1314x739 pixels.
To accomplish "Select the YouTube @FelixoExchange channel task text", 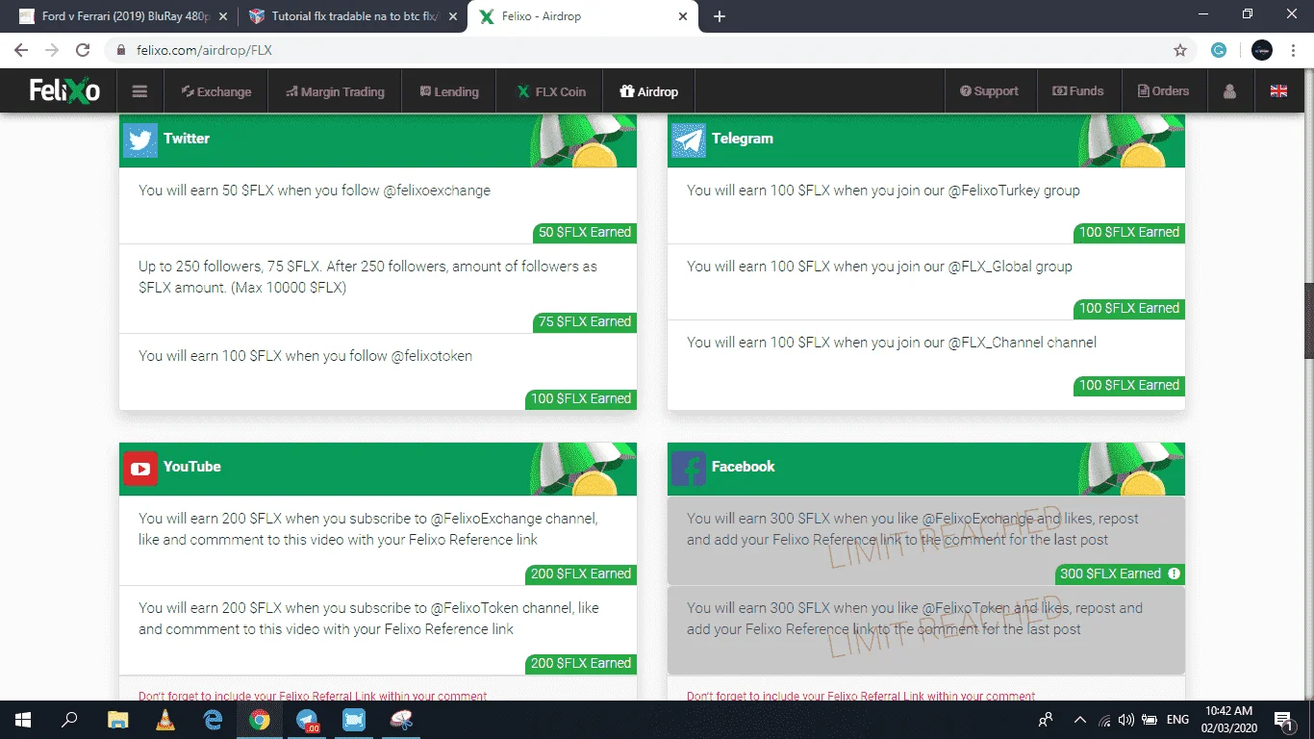I will (x=368, y=529).
